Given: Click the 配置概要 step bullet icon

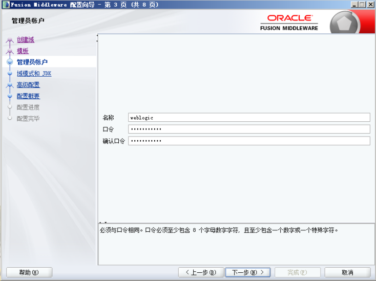Looking at the screenshot, I should 9,96.
